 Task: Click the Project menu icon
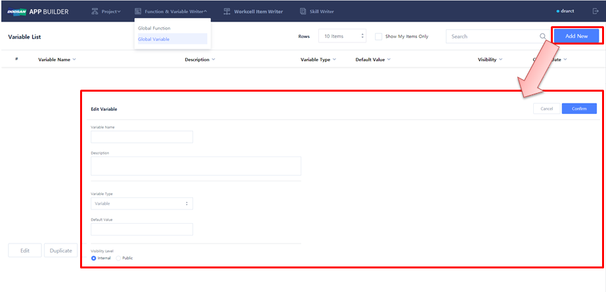(x=95, y=11)
